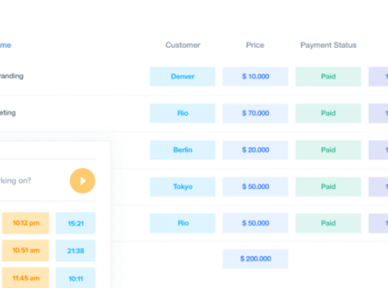Image resolution: width=388 pixels, height=288 pixels.
Task: Select the 21:38 duration cell
Action: point(75,250)
